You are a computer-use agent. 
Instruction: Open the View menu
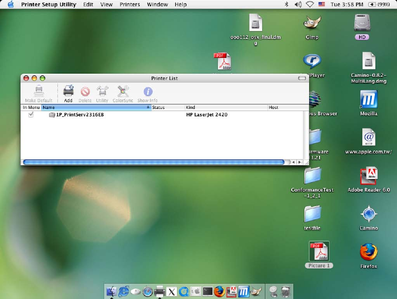(106, 4)
